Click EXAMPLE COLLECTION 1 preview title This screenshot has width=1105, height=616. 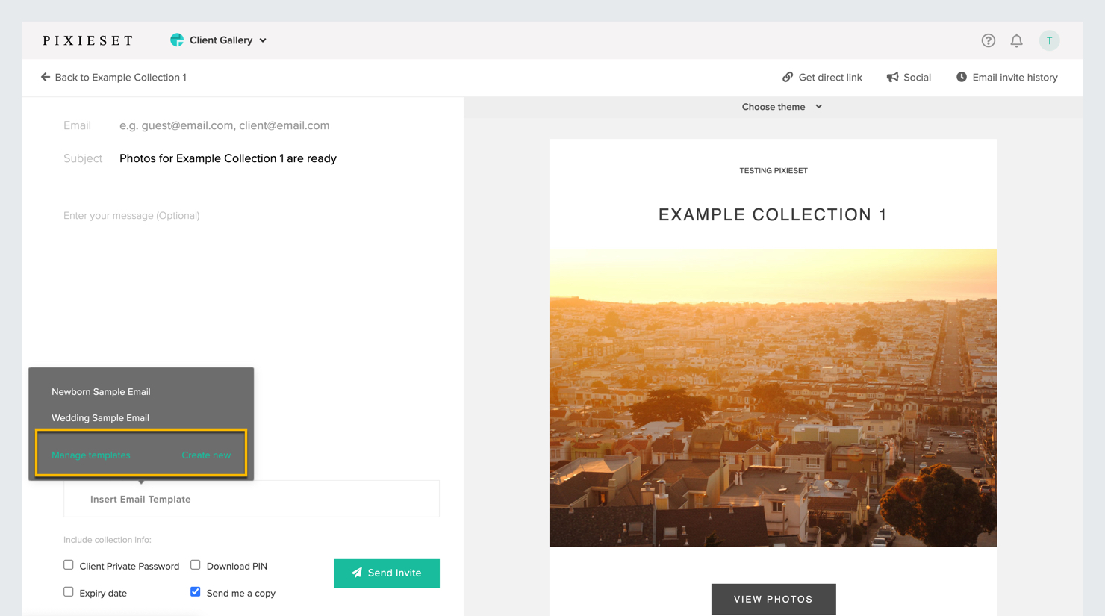[773, 215]
